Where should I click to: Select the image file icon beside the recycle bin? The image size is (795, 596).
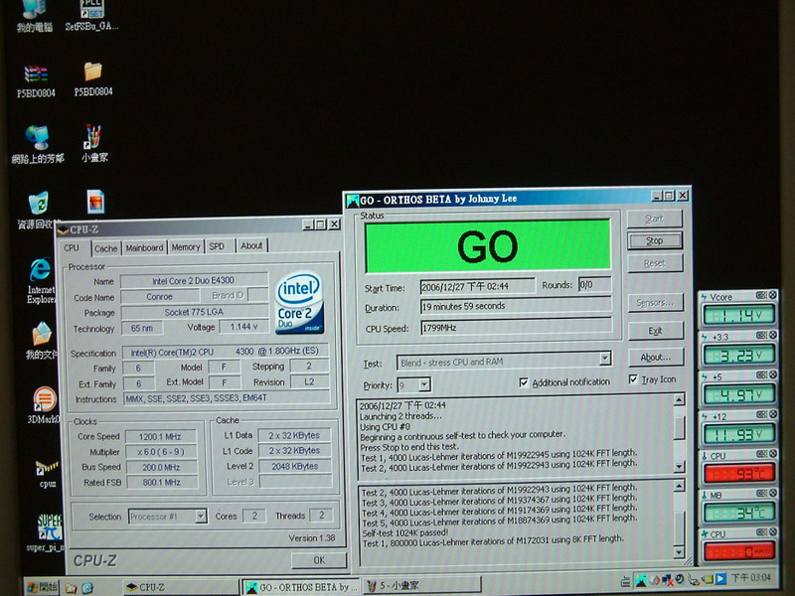coord(95,202)
